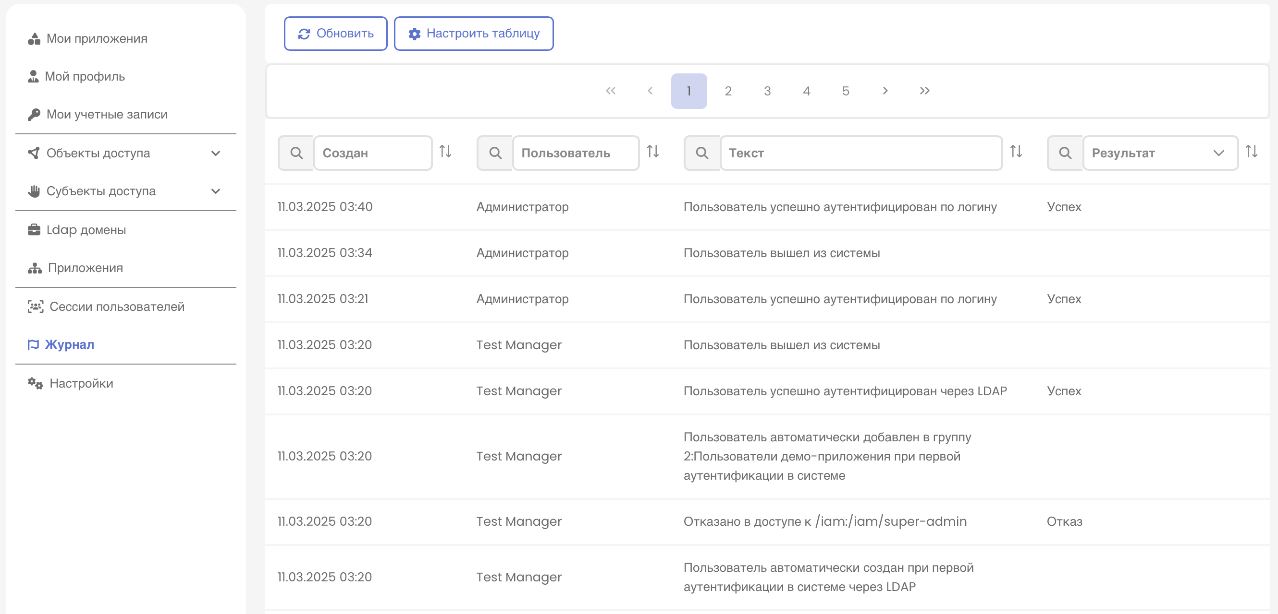Image resolution: width=1278 pixels, height=614 pixels.
Task: Sort by Пользователь column
Action: click(653, 151)
